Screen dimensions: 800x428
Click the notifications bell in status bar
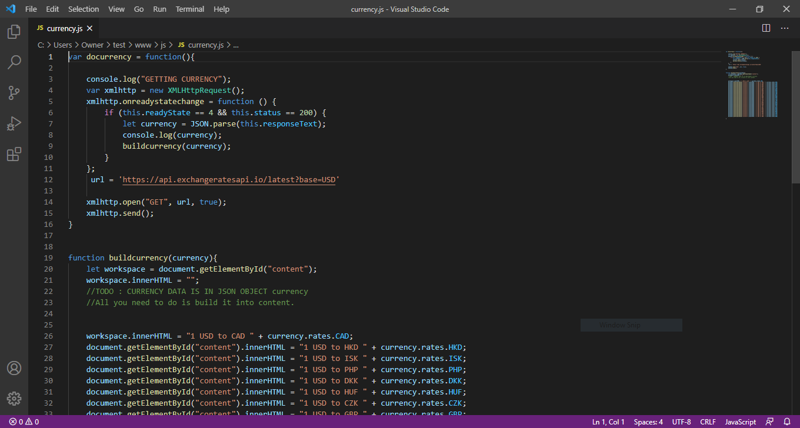pos(787,422)
